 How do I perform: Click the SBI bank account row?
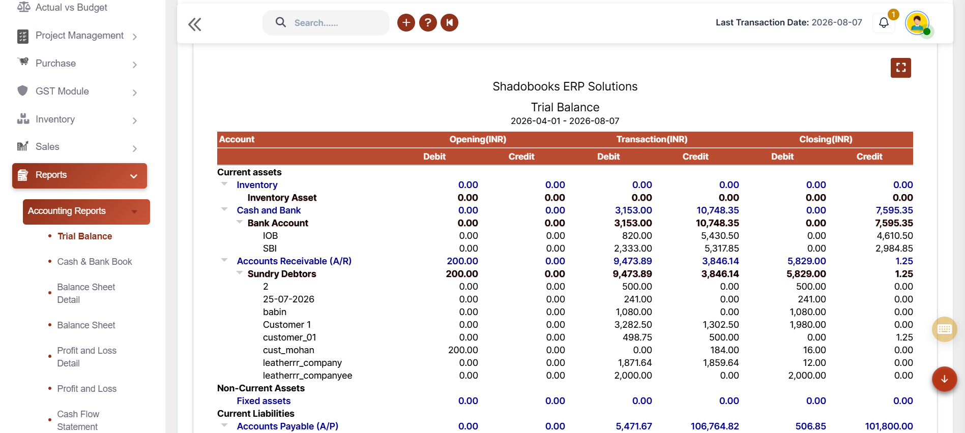[565, 249]
